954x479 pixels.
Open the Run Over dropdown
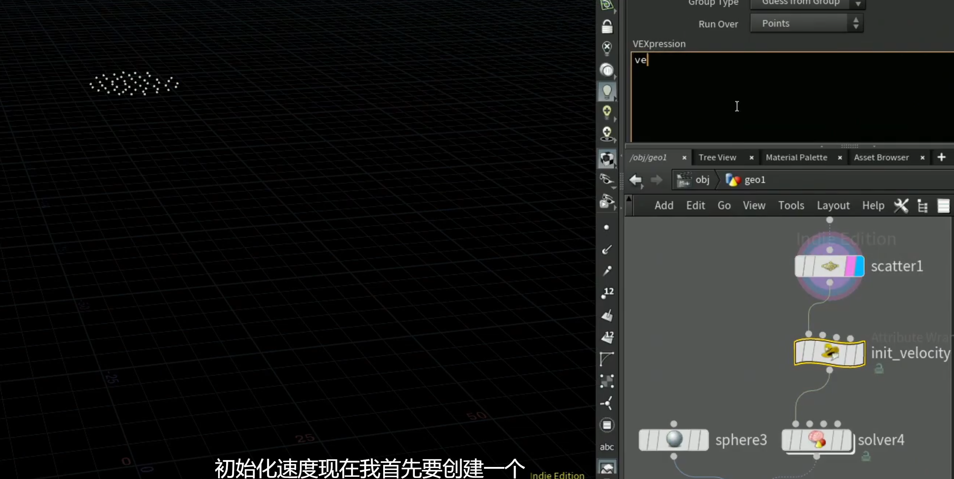[806, 23]
